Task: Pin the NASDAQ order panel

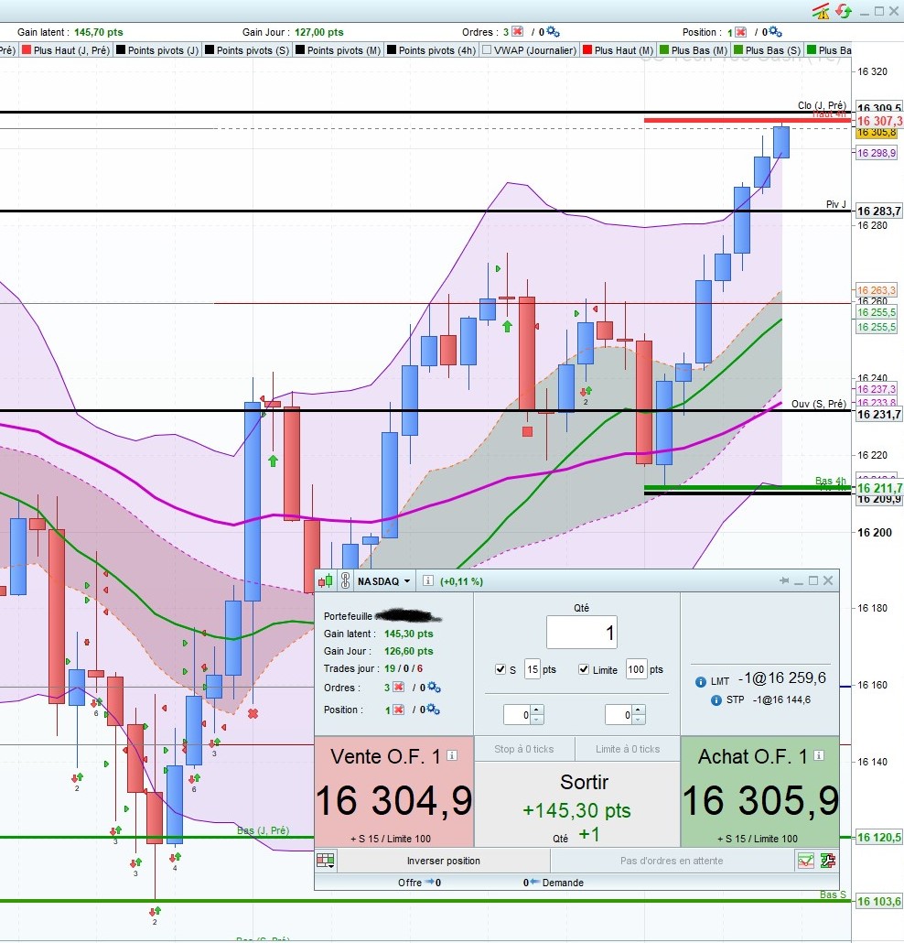Action: (x=784, y=580)
